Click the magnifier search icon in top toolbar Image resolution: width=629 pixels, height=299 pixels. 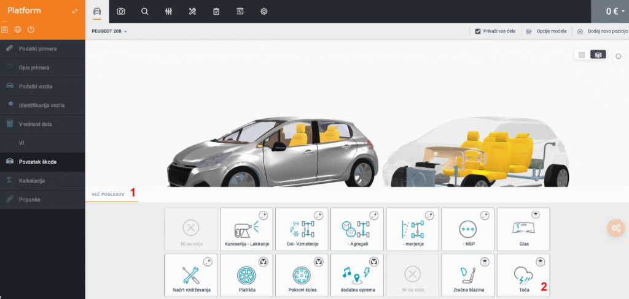[x=144, y=11]
